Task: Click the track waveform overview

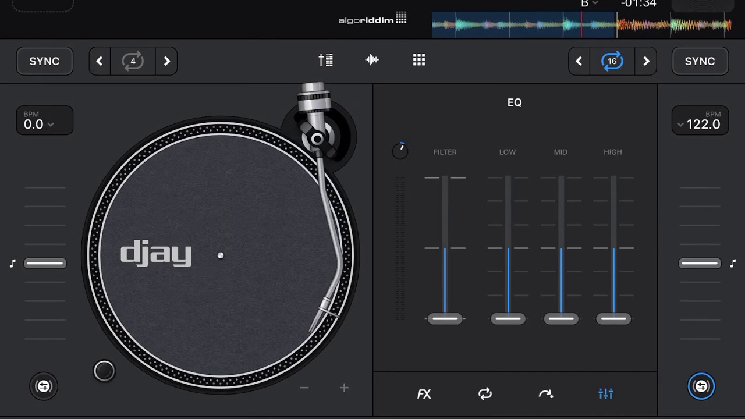Action: (582, 24)
